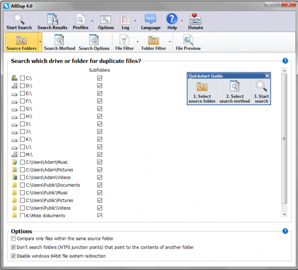
Task: Click the Adam Pictures folder icon
Action: [15, 169]
